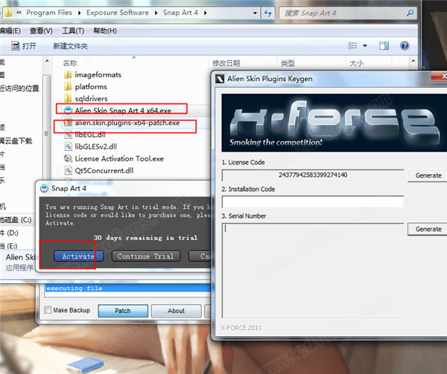Sort by the 修改日期 column header

pos(226,63)
